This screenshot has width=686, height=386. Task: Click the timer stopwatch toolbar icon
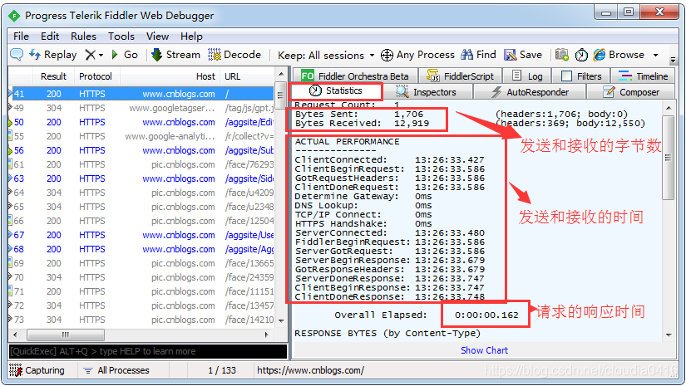(x=581, y=55)
